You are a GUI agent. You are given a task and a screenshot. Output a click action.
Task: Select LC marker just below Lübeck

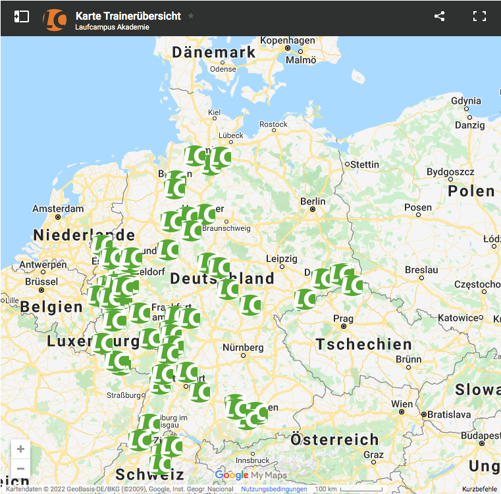221,157
